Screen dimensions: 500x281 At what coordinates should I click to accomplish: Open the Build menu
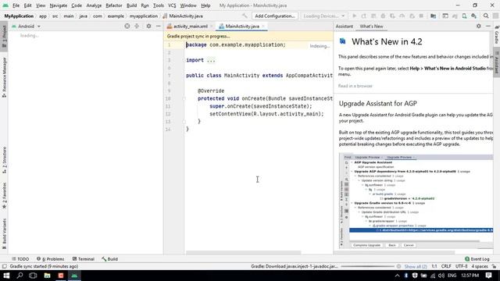coord(131,5)
